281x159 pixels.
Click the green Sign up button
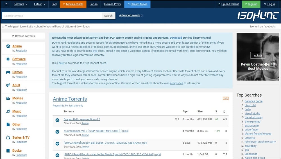tap(251, 4)
